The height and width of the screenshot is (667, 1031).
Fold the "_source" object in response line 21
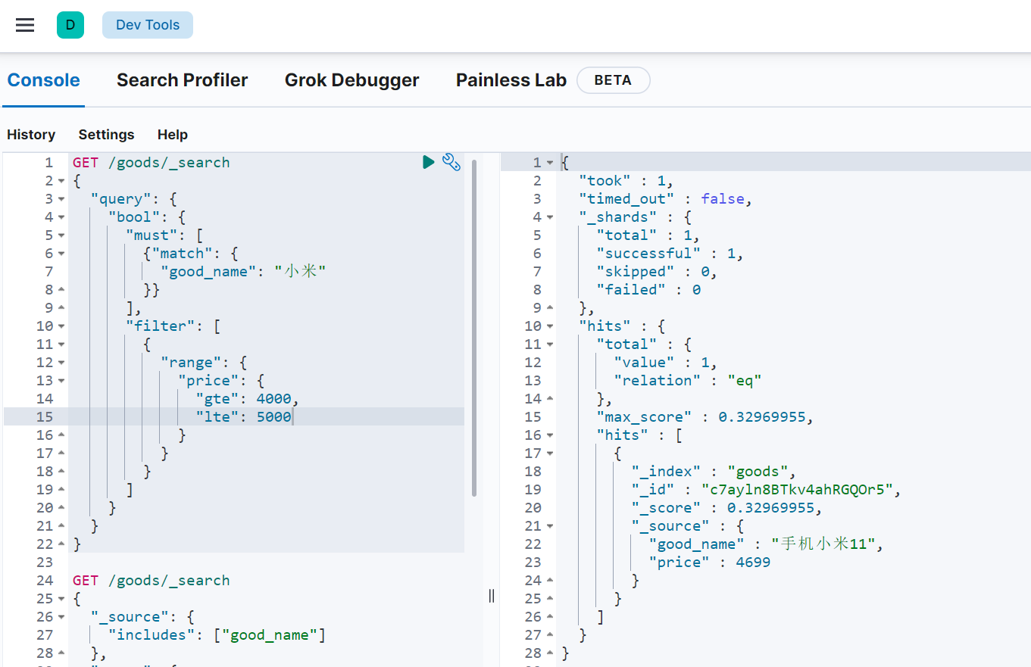(x=550, y=526)
